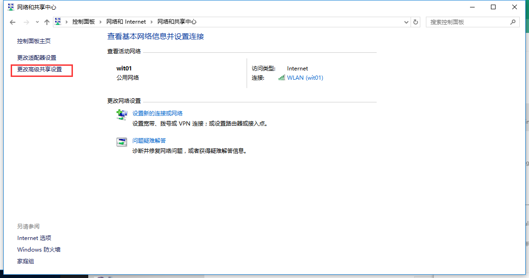Select the network name wit01
This screenshot has height=278, width=529.
[x=124, y=68]
